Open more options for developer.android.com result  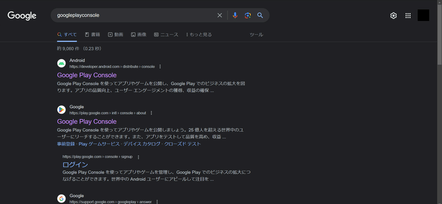(160, 67)
